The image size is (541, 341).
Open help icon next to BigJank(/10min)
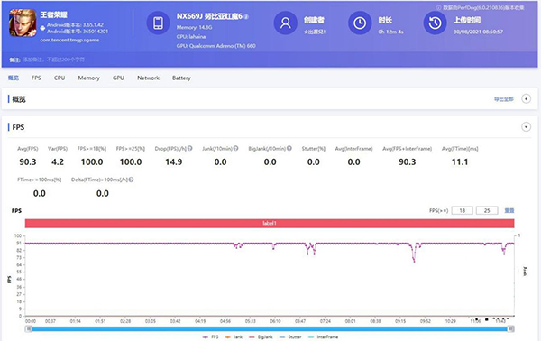click(289, 149)
